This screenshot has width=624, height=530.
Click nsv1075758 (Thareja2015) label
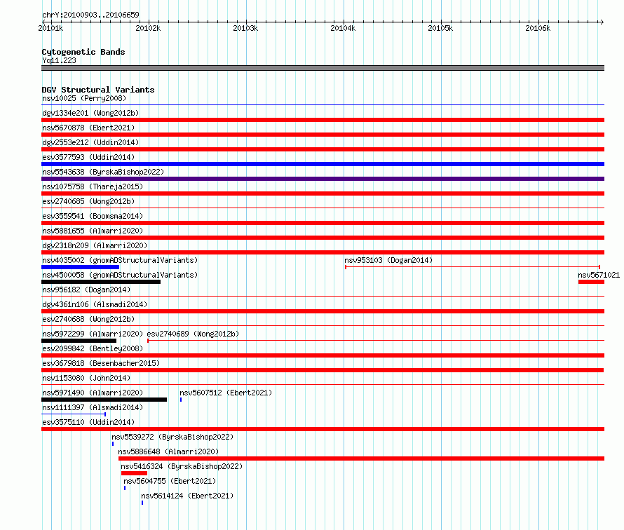93,186
